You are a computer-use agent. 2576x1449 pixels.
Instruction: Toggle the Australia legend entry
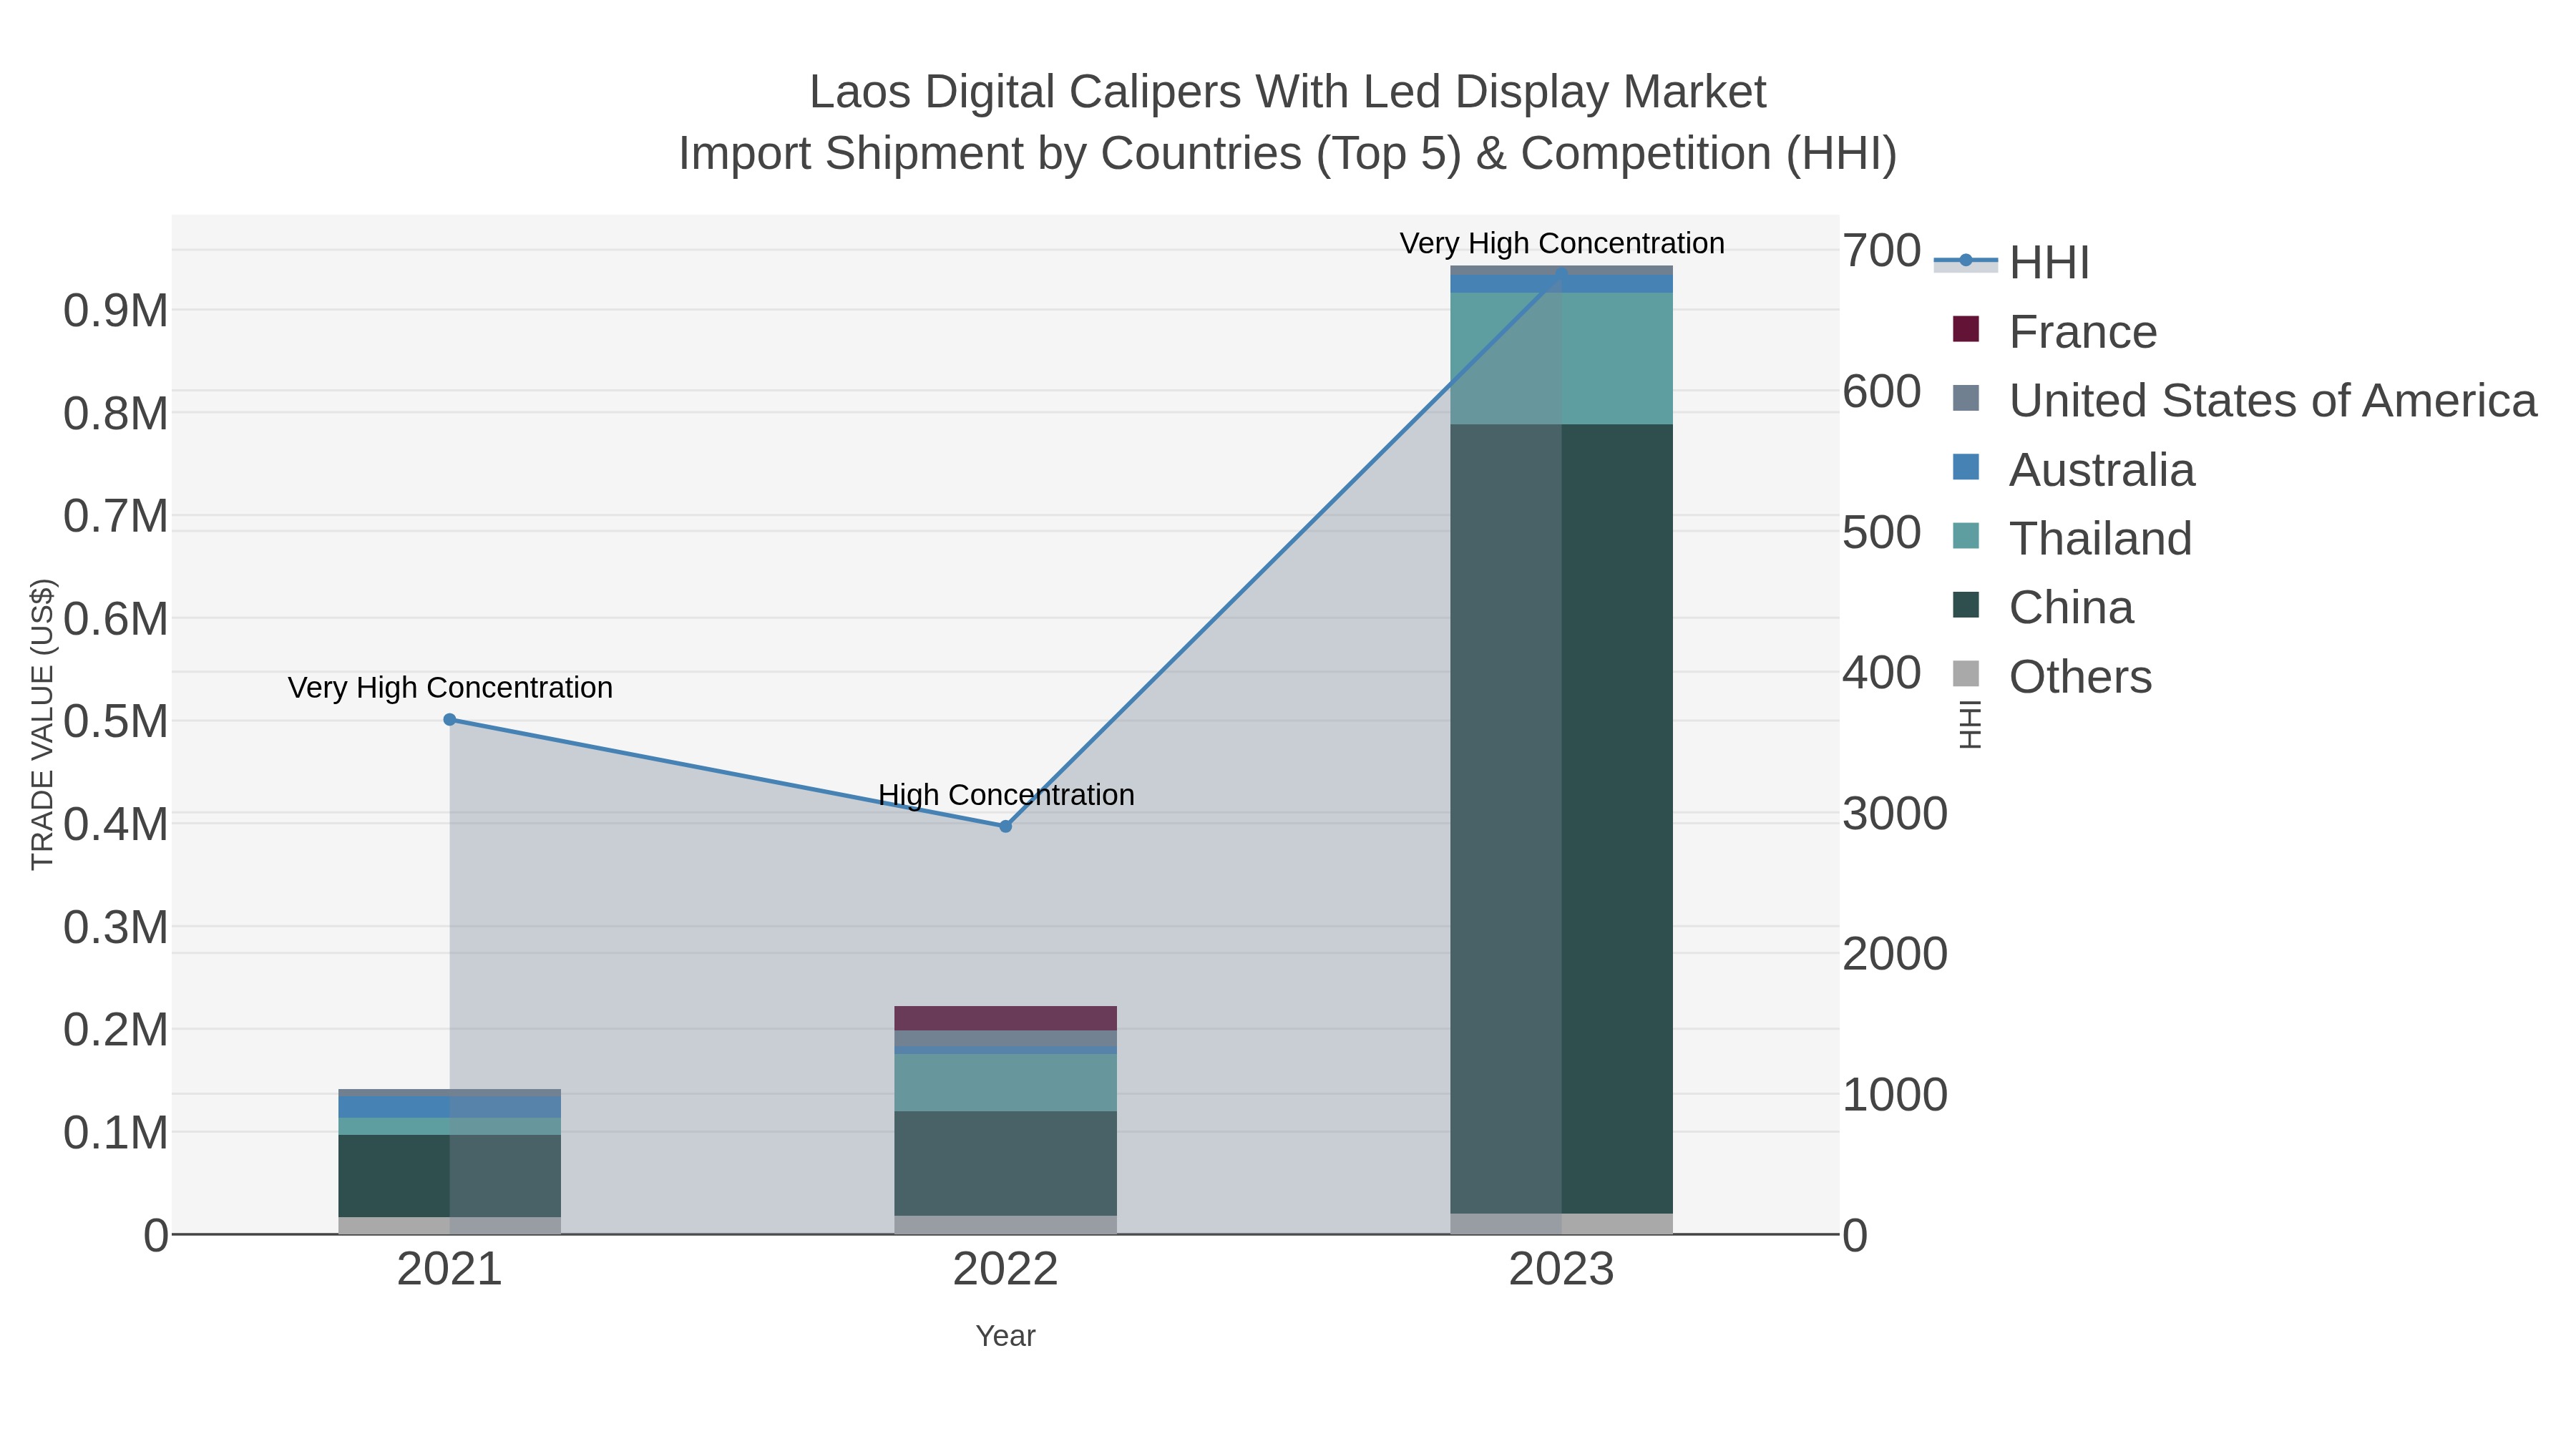tap(2073, 469)
